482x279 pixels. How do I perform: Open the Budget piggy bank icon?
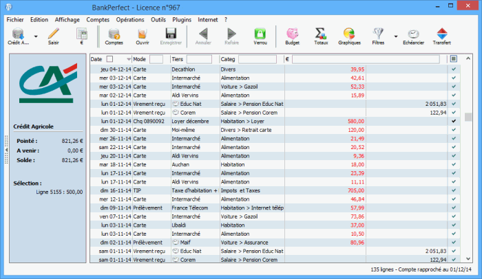[293, 34]
